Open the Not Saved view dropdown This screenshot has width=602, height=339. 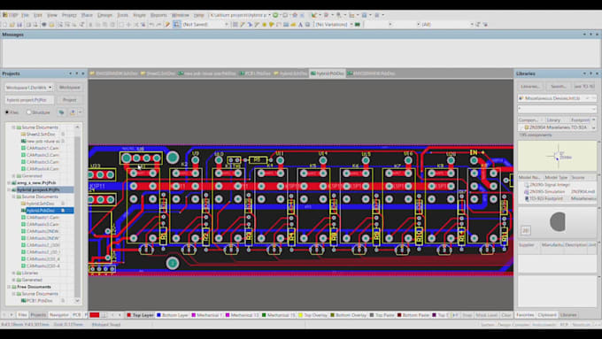click(x=226, y=25)
